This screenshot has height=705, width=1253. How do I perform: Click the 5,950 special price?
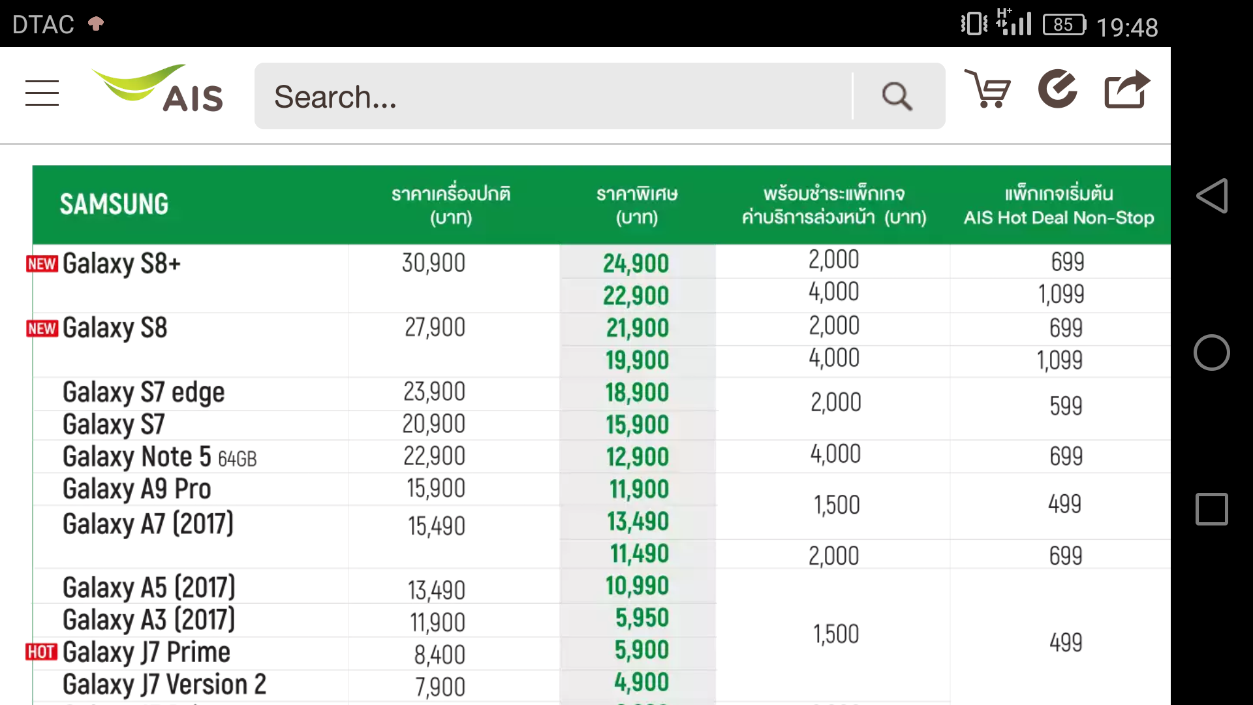(642, 618)
